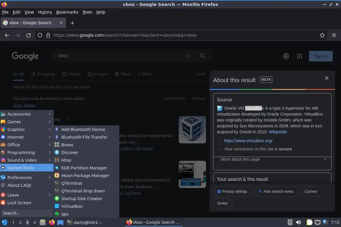Open Startup Disk Creator
Image resolution: width=341 pixels, height=227 pixels.
pos(86,199)
